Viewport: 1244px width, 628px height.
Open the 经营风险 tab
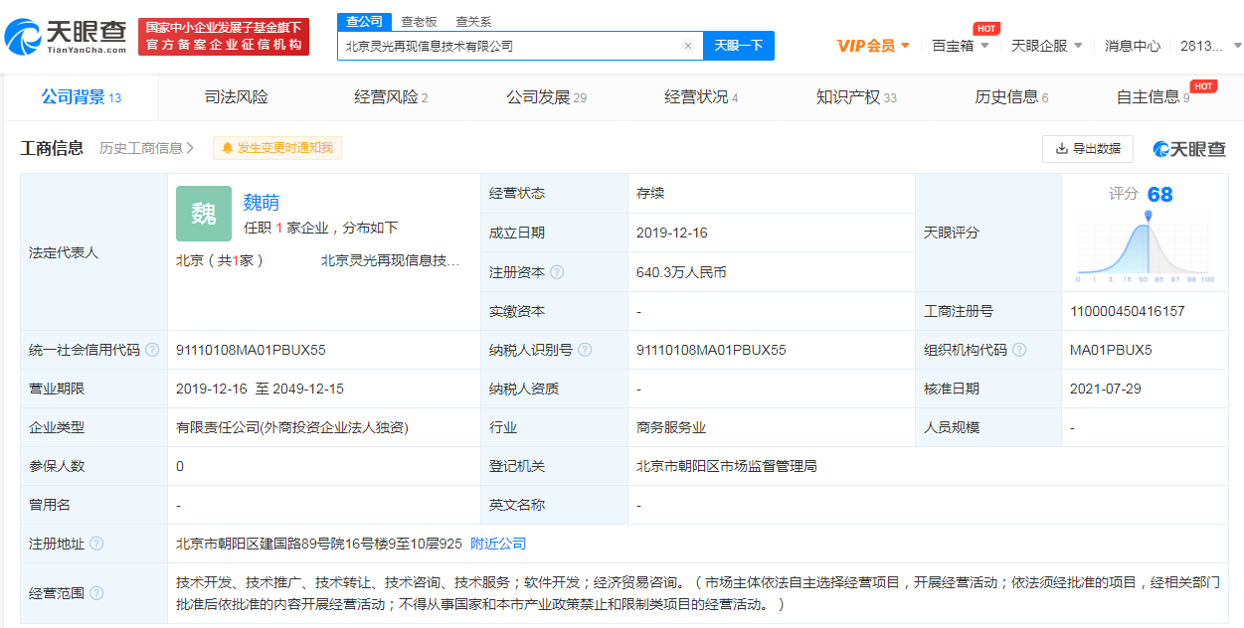[x=391, y=97]
